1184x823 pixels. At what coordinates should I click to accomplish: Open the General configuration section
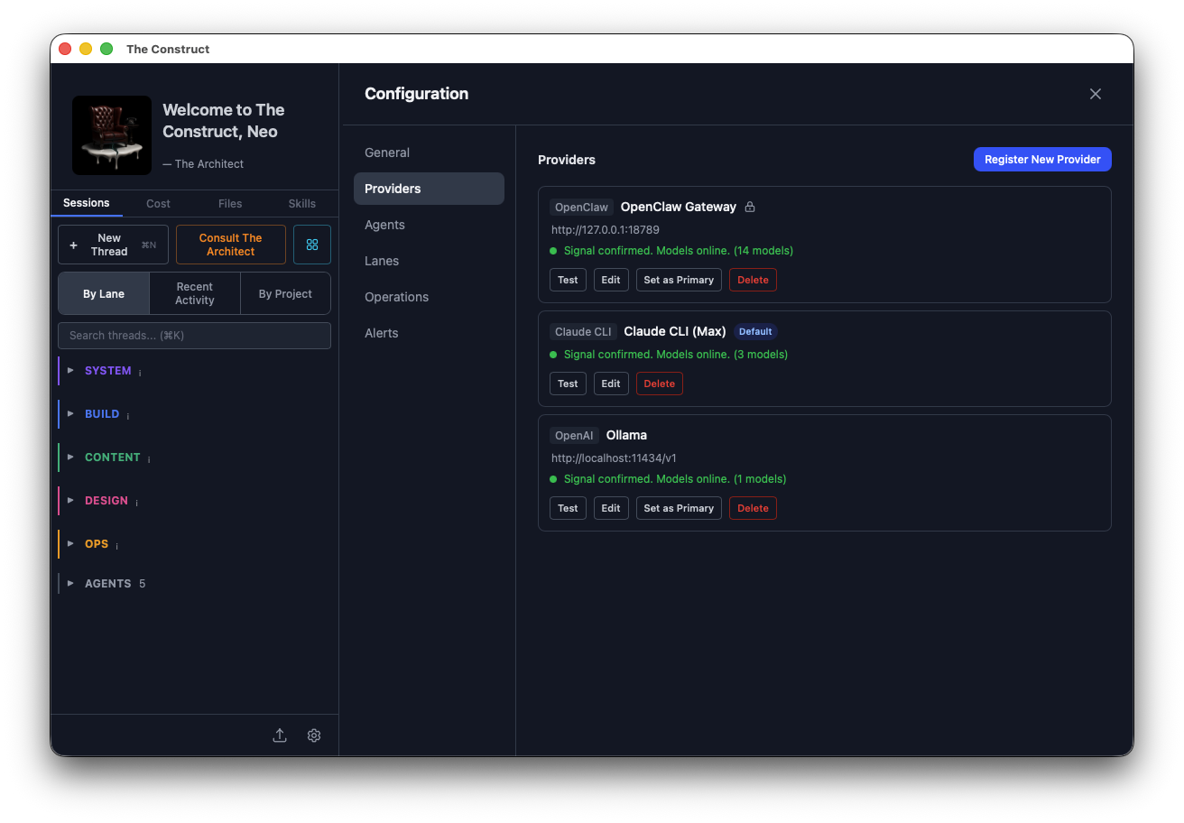click(429, 153)
